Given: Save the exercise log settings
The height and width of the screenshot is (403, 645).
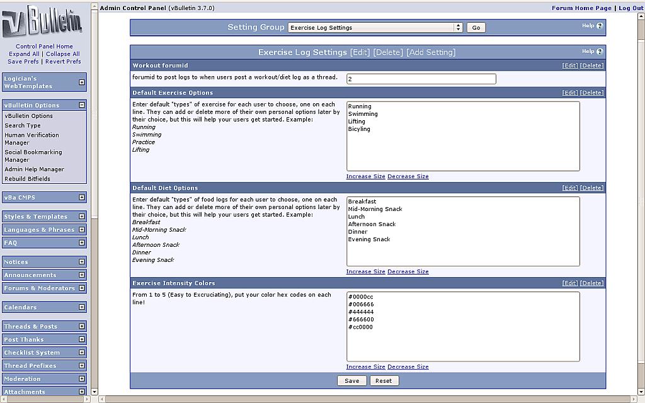Looking at the screenshot, I should pos(351,380).
